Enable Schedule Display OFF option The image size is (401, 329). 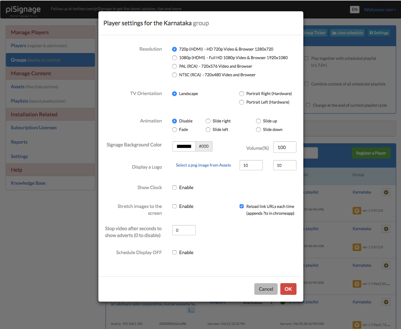(174, 252)
